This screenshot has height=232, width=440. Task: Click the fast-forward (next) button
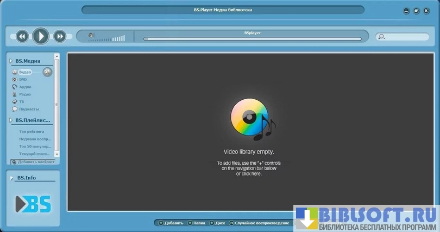[x=60, y=36]
